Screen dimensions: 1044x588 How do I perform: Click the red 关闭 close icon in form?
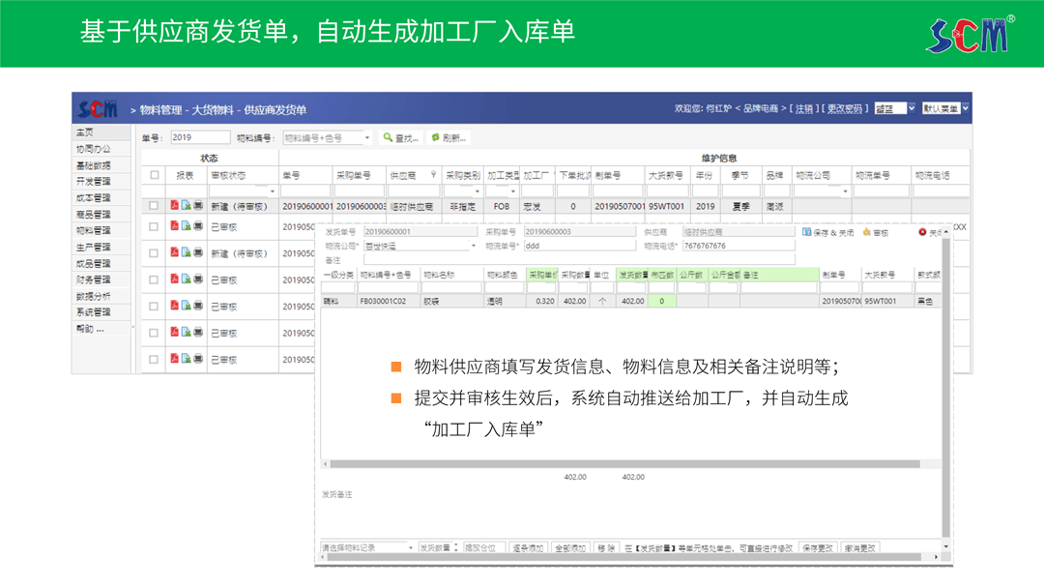[922, 232]
